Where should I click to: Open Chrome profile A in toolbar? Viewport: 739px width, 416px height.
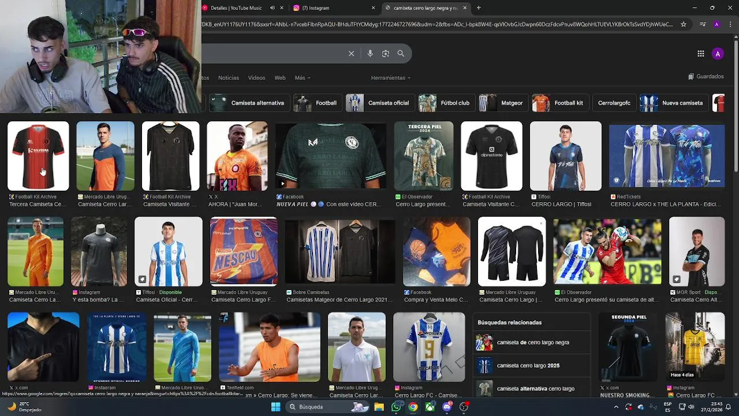[x=716, y=24]
